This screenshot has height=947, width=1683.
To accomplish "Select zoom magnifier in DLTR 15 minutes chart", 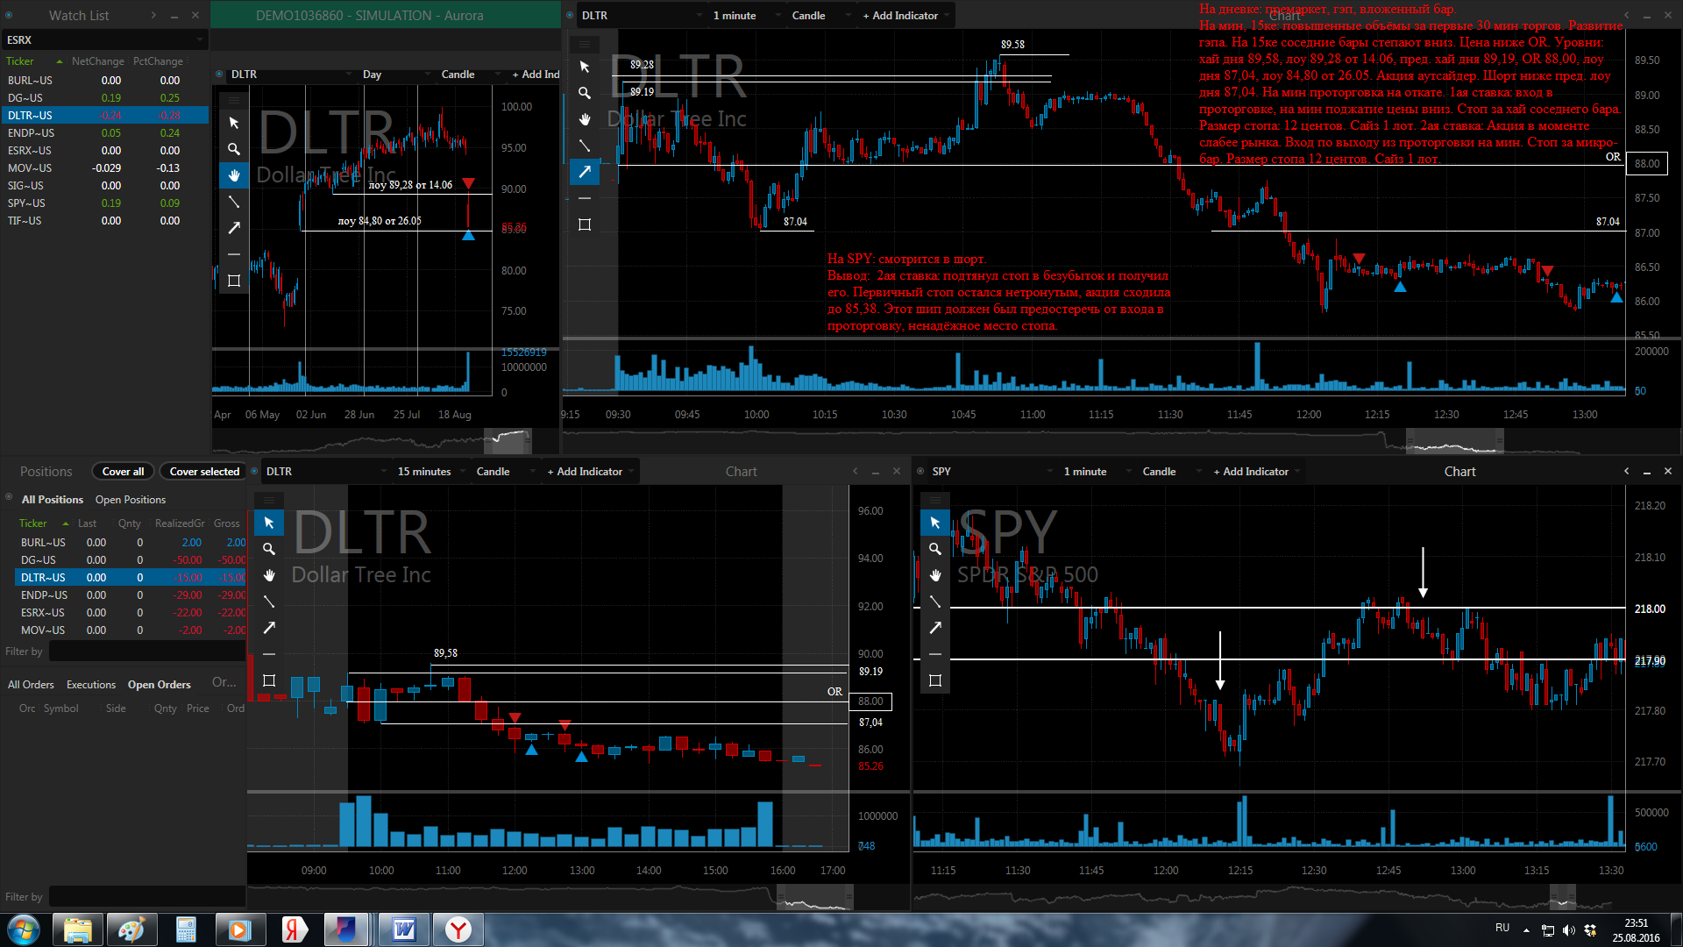I will coord(269,549).
